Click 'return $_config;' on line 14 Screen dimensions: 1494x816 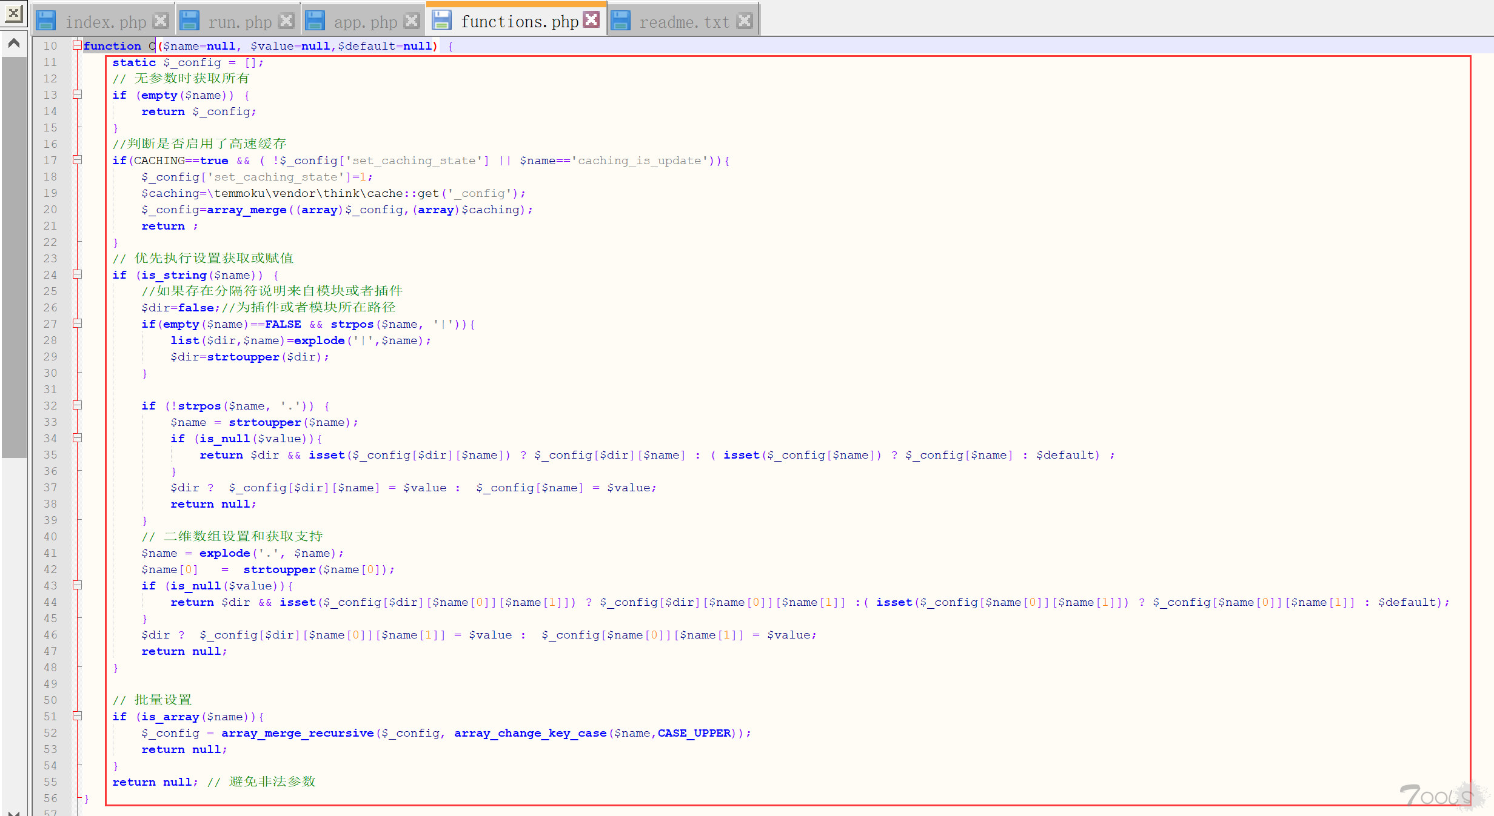[x=199, y=111]
